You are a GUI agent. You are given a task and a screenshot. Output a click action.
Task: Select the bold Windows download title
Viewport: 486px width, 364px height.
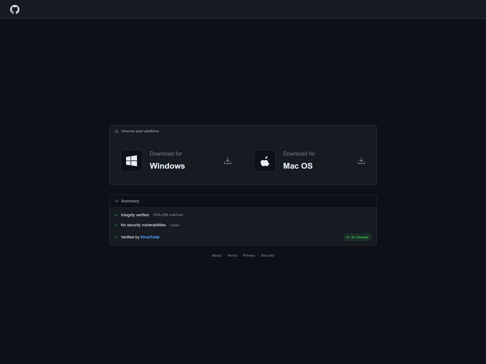click(x=167, y=166)
